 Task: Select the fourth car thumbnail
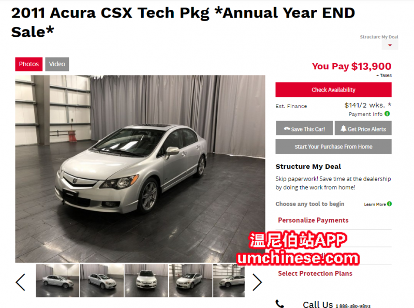[190, 281]
